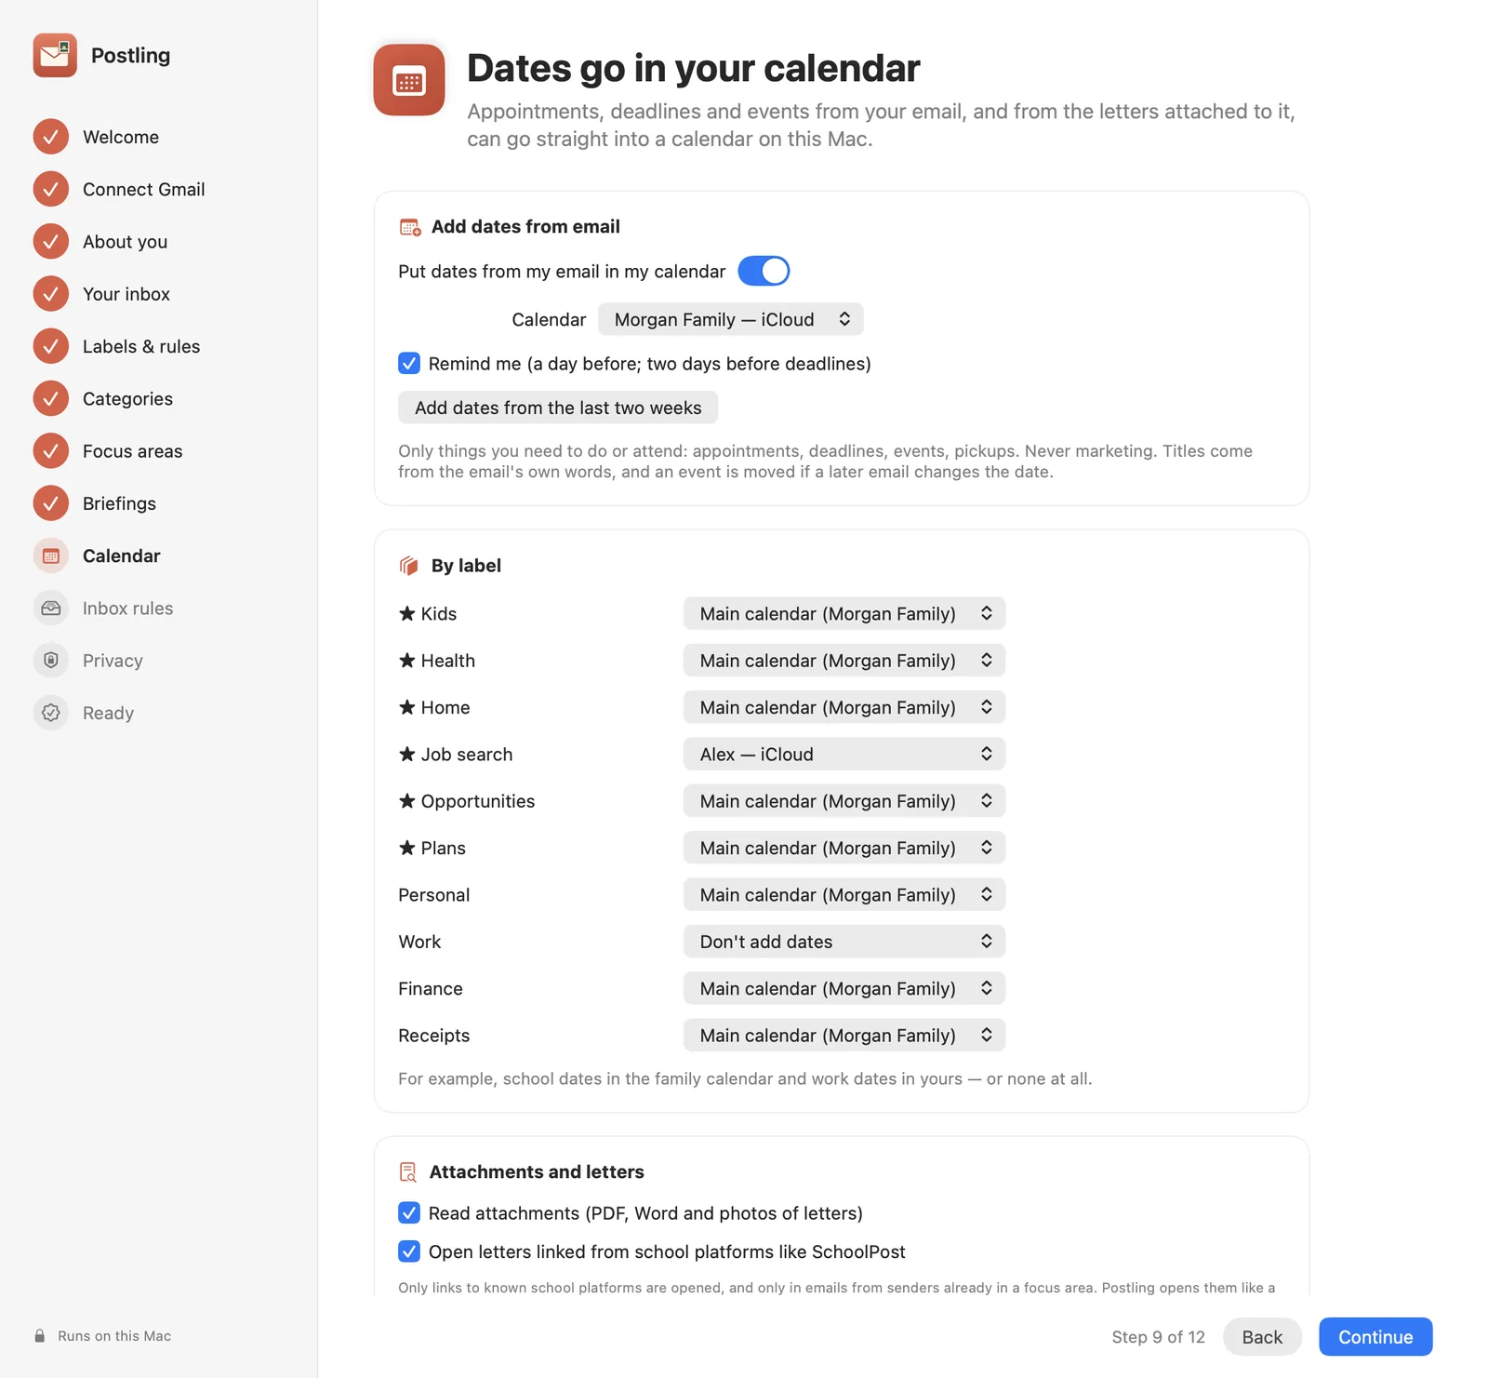Screen dimensions: 1488x1378
Task: Toggle Put dates from my email switch
Action: [764, 271]
